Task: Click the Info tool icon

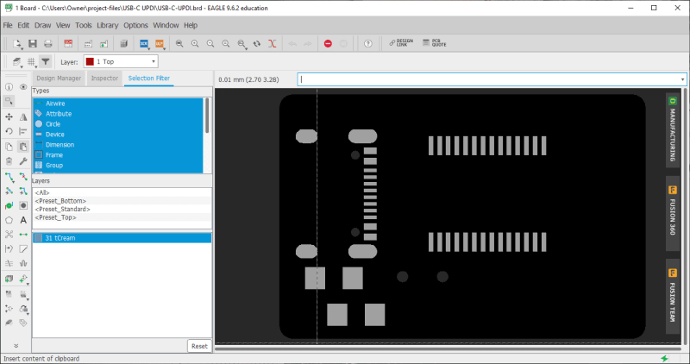Action: [9, 87]
